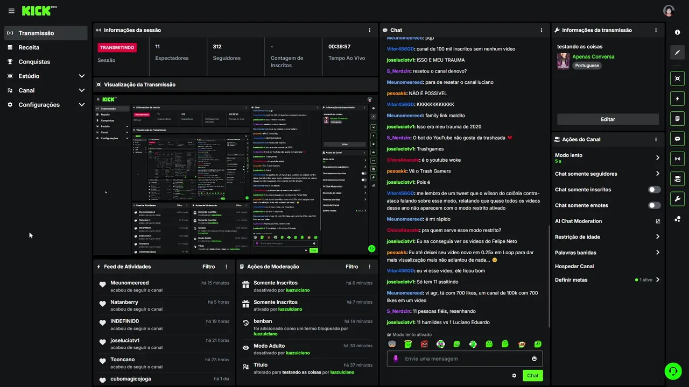This screenshot has height=387, width=689.
Task: Click the Apenas Conversa category thumbnail image
Action: click(x=563, y=61)
